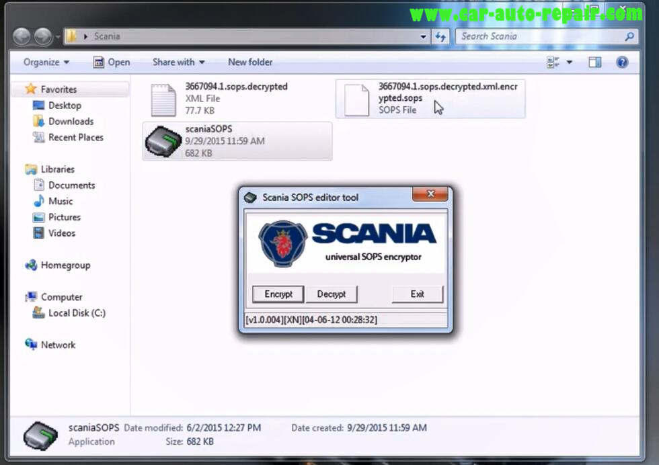This screenshot has width=659, height=465.
Task: Click the SOPS editor title bar icon
Action: coord(250,197)
